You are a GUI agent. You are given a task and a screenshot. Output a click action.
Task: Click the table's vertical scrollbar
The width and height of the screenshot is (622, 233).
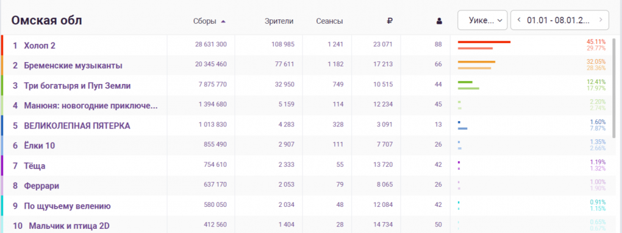pyautogui.click(x=615, y=88)
